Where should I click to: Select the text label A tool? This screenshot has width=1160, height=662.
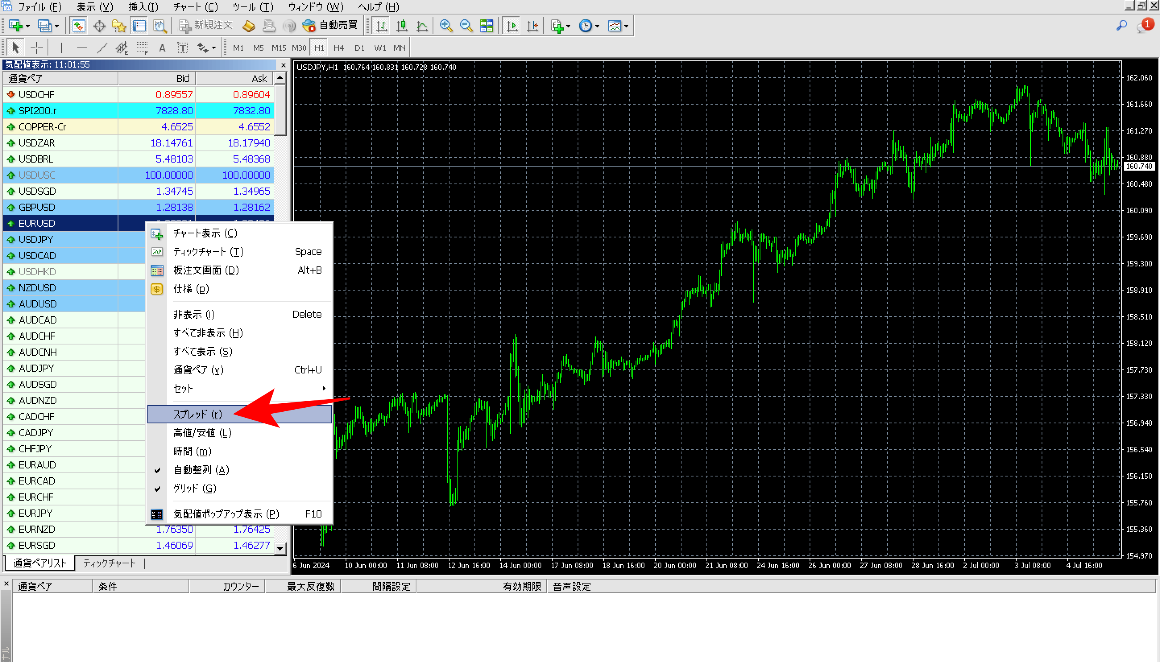[162, 48]
